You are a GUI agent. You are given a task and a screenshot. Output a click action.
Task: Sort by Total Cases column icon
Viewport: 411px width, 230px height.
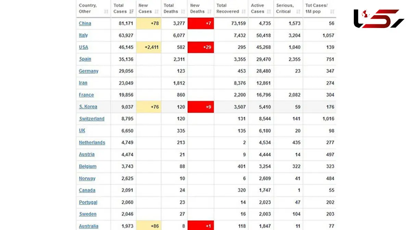pyautogui.click(x=132, y=12)
